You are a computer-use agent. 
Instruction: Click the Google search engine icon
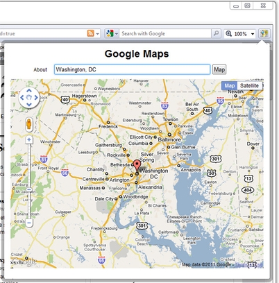[110, 33]
